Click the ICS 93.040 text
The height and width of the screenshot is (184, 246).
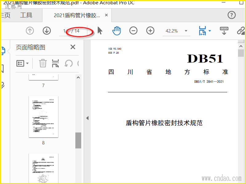click(x=115, y=49)
